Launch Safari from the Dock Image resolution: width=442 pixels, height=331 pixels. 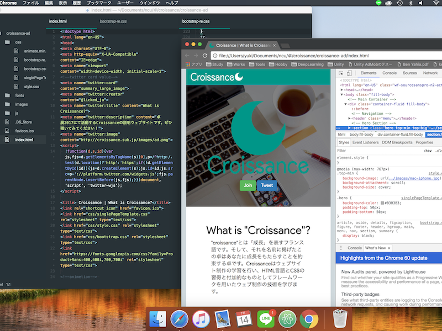tap(180, 318)
